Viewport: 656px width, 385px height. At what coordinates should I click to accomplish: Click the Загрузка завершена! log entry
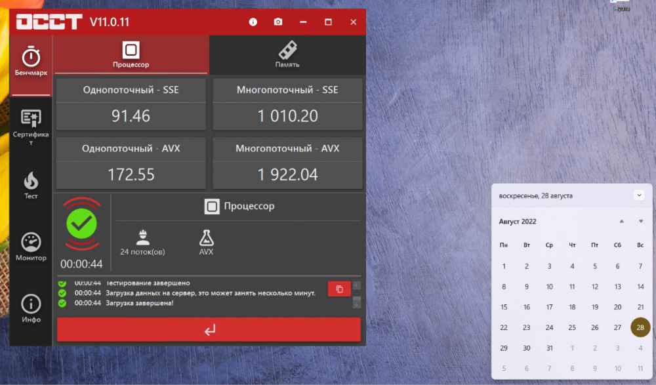coord(139,303)
